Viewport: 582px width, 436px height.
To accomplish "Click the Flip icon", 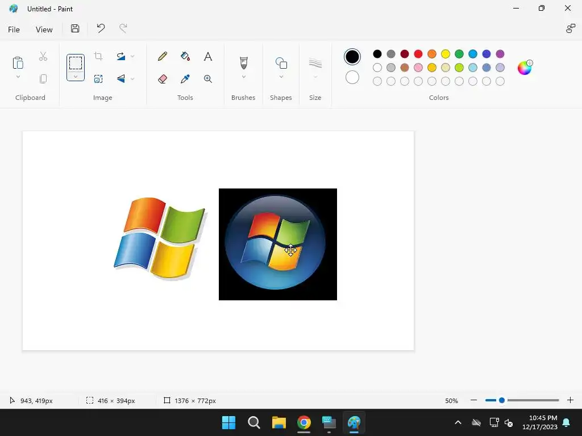I will (121, 78).
